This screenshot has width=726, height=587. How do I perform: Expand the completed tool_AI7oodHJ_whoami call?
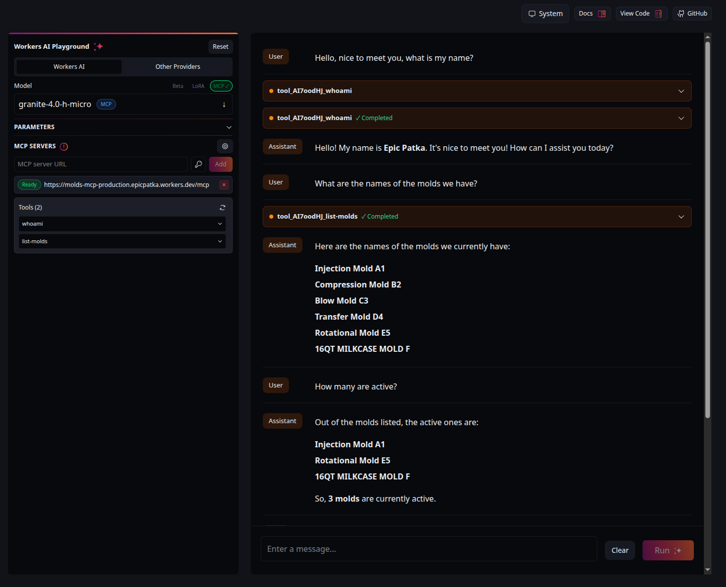(x=477, y=118)
